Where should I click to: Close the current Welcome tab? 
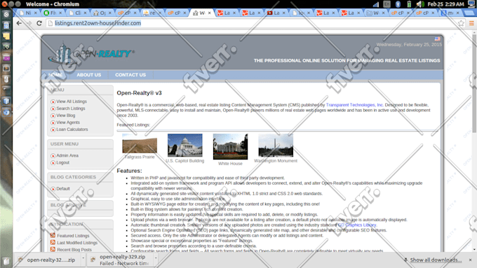pyautogui.click(x=209, y=13)
